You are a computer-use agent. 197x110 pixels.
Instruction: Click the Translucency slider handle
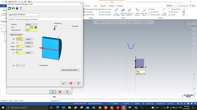(54, 29)
